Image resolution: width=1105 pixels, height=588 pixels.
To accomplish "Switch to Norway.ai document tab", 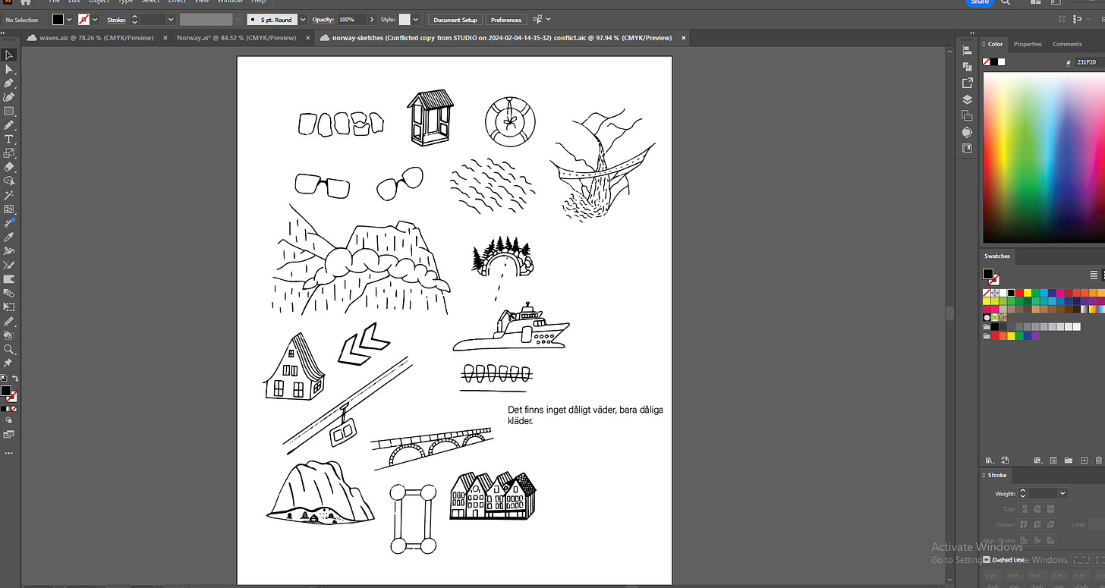I will click(236, 37).
